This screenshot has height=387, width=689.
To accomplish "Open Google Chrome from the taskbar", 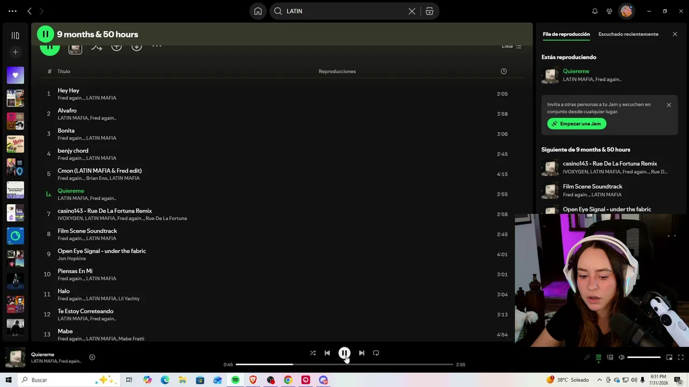I will tap(288, 380).
